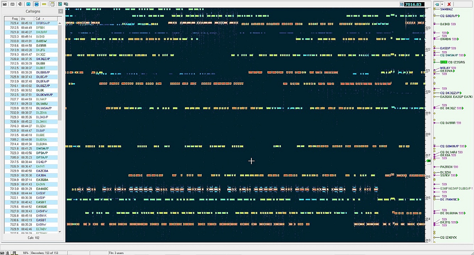
Task: Click decoded text DE DK3QZ 599
Action: pyautogui.click(x=451, y=108)
